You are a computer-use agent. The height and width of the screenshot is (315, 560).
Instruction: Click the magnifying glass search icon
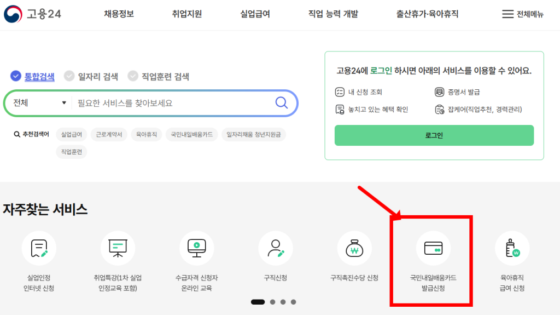(x=281, y=103)
